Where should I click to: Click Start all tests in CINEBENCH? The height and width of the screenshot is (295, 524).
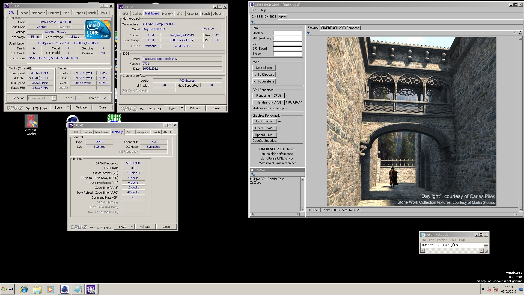[x=264, y=68]
